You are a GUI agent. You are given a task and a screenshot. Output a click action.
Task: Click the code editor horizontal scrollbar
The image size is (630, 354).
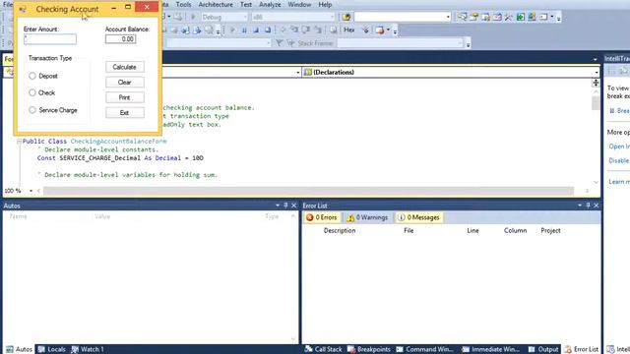[x=308, y=191]
